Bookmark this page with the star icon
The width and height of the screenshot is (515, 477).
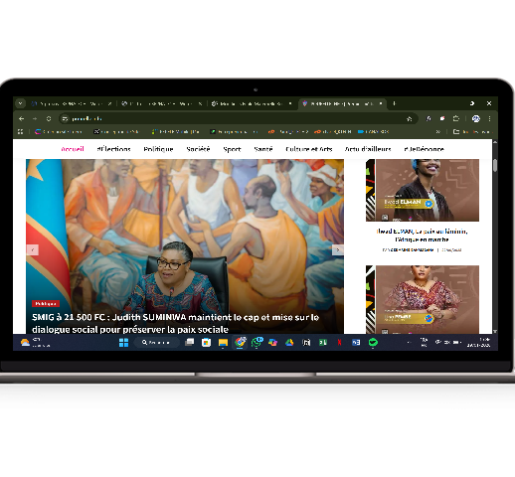click(410, 118)
